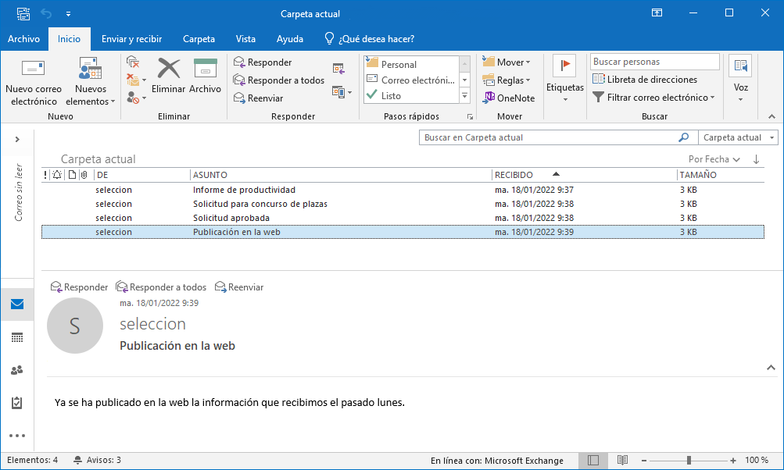784x470 pixels.
Task: Open the Calendar view in sidebar
Action: pos(17,337)
